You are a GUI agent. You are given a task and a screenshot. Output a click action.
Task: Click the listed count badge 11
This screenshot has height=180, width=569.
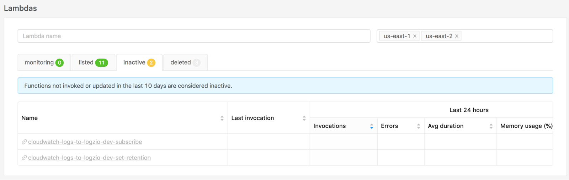(102, 63)
